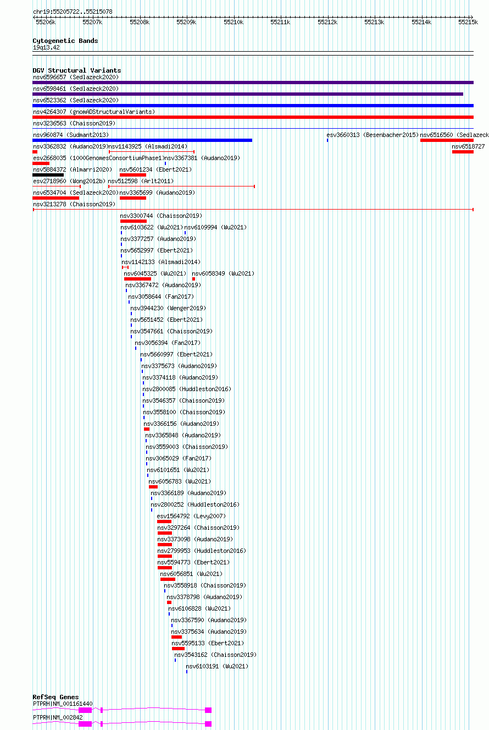This screenshot has height=730, width=489.
Task: Click nsv3065029 (Fan2017) label
Action: (x=179, y=458)
